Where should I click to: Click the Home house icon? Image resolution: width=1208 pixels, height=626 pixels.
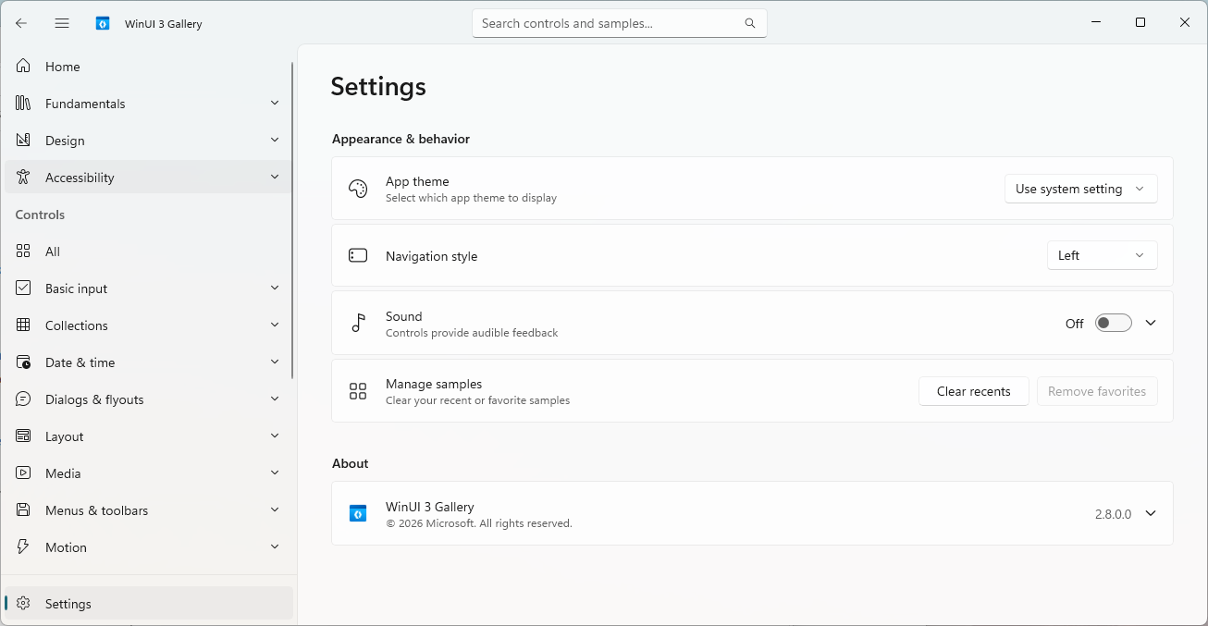point(23,66)
